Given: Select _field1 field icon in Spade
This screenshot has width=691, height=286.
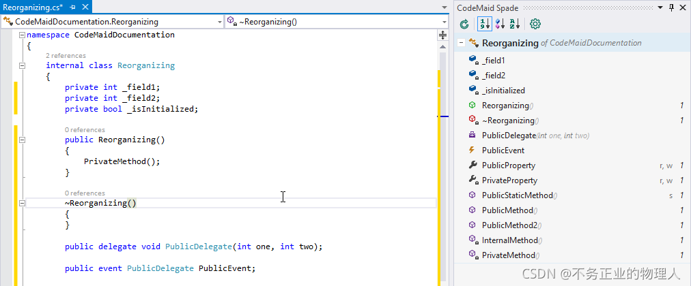Looking at the screenshot, I should pyautogui.click(x=473, y=60).
